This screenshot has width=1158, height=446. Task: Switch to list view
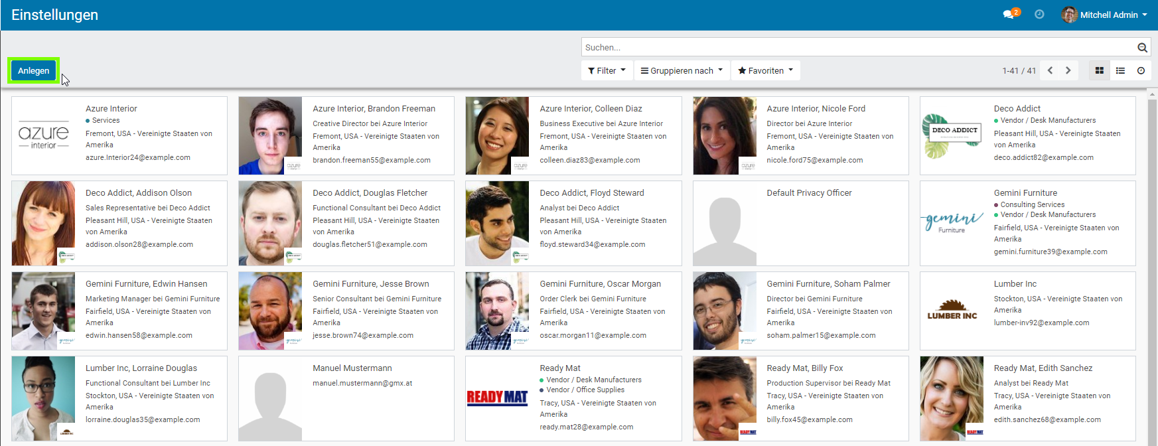[1120, 70]
